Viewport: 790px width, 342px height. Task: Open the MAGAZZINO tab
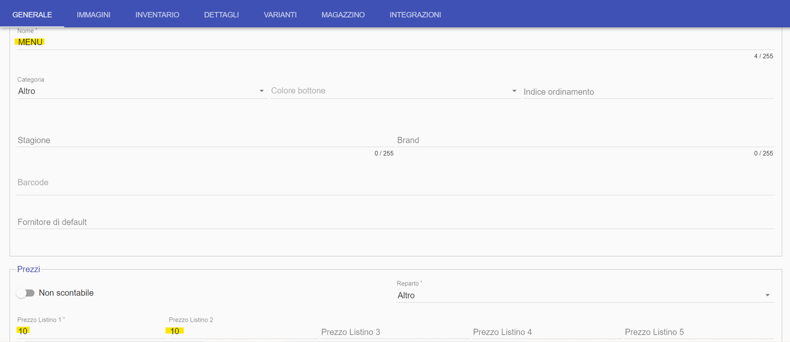pos(343,14)
